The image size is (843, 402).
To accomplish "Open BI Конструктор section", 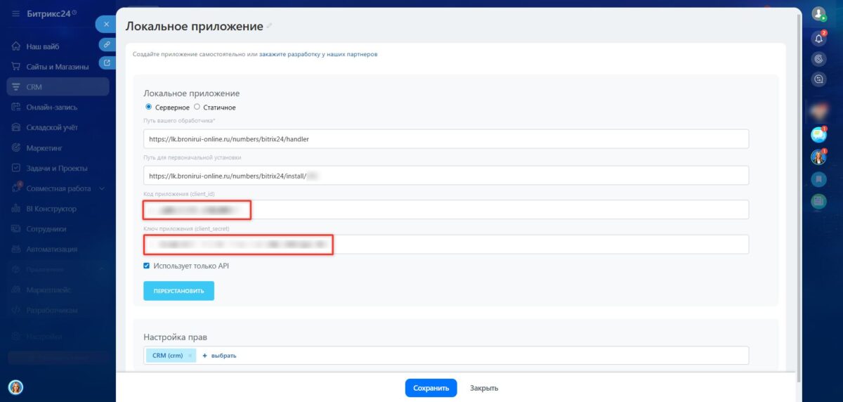I will [x=51, y=209].
